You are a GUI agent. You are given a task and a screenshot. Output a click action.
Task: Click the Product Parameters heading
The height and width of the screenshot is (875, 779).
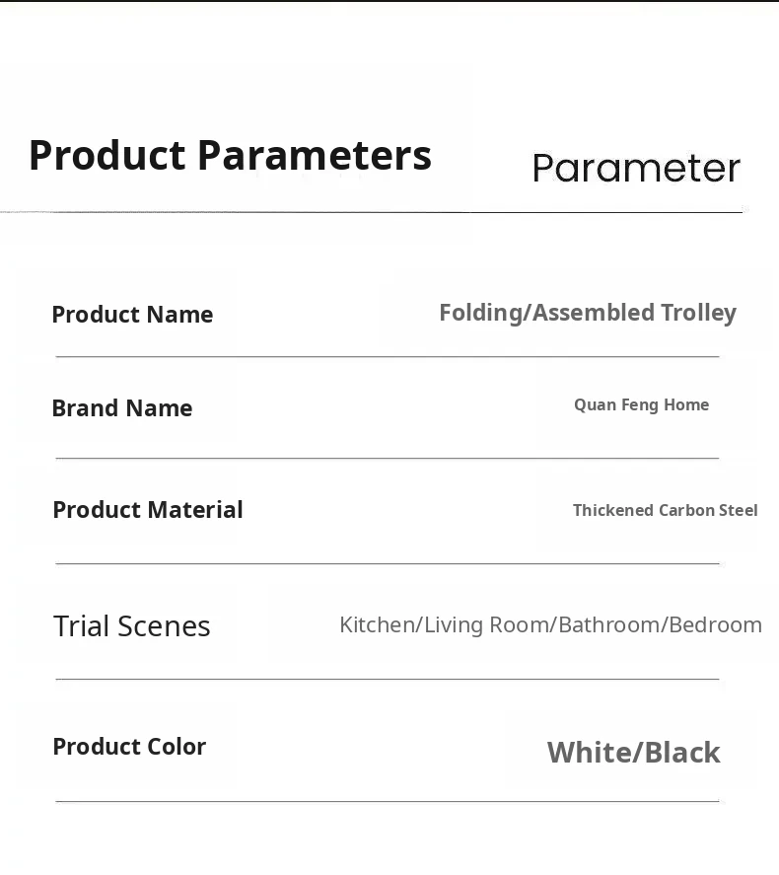[230, 156]
